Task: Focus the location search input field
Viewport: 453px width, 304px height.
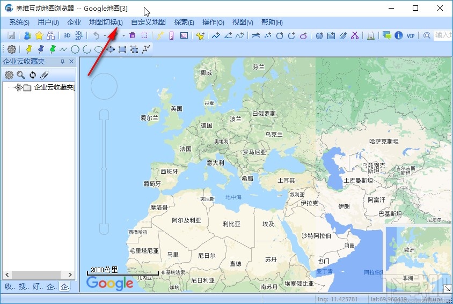Action: [x=443, y=35]
